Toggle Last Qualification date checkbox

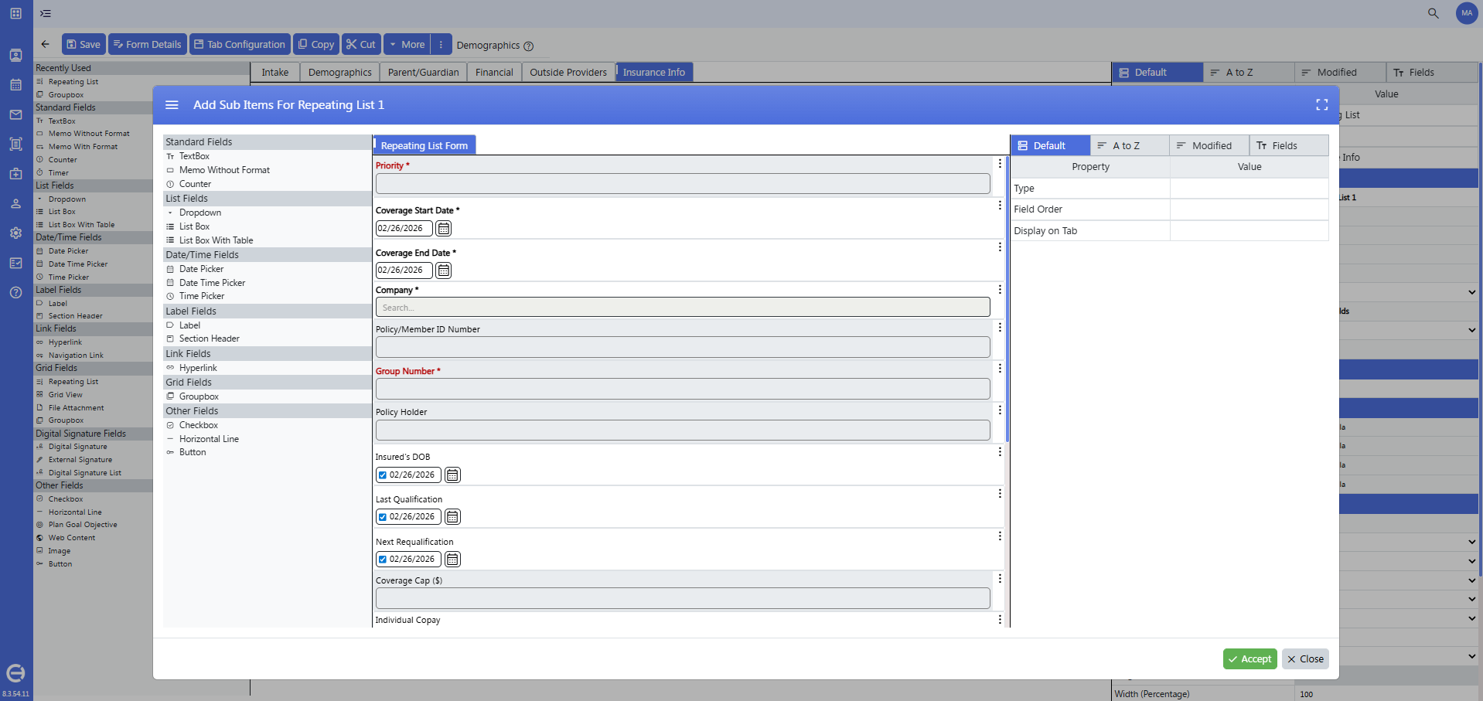click(x=383, y=517)
